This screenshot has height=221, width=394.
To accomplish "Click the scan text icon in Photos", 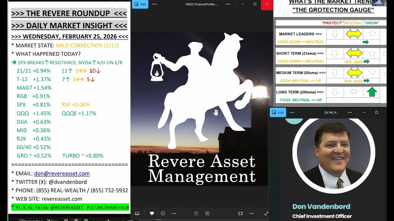I will [207, 213].
